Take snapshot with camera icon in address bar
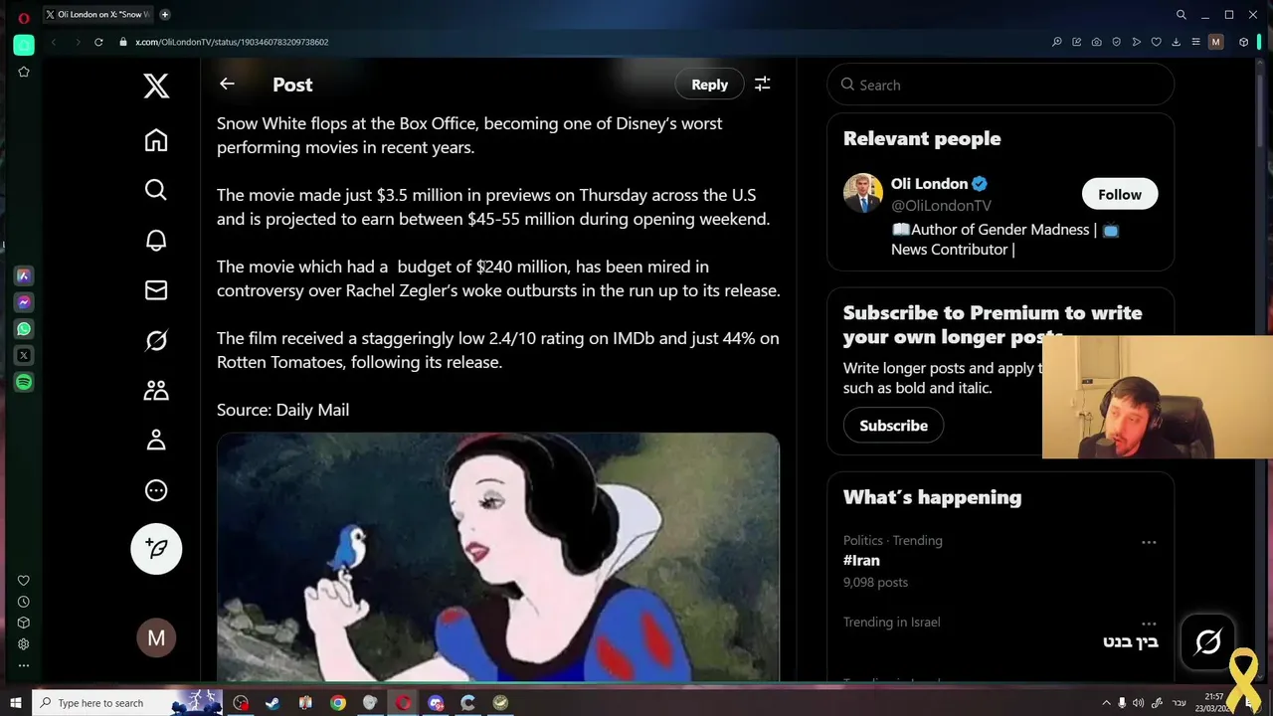The height and width of the screenshot is (716, 1273). point(1096,42)
